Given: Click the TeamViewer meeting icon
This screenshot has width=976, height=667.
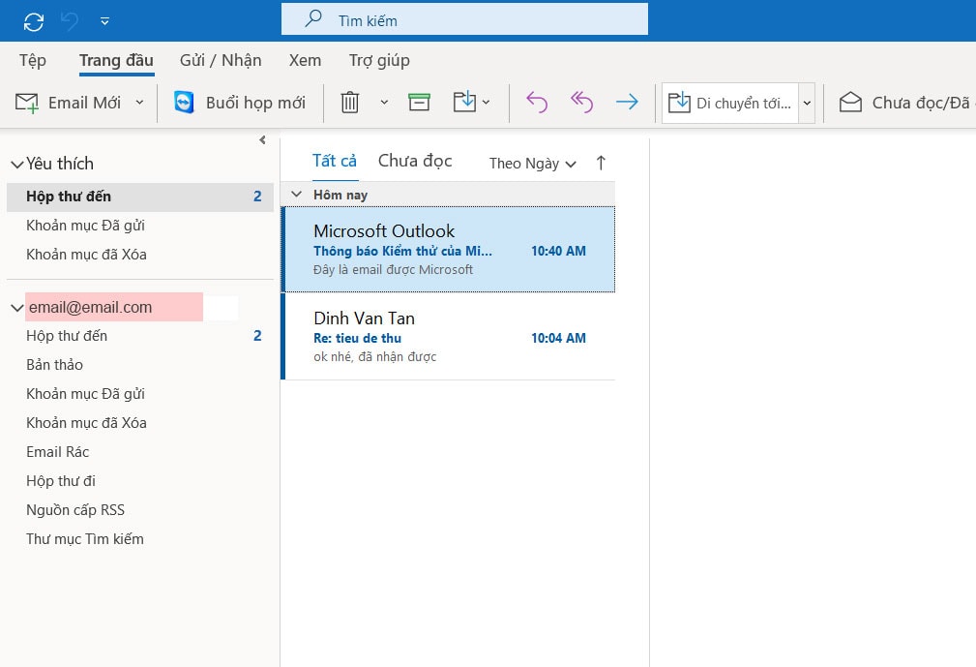Looking at the screenshot, I should (184, 103).
